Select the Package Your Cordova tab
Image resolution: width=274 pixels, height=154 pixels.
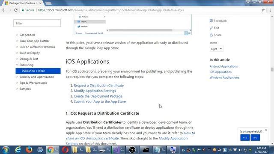[x=23, y=3]
